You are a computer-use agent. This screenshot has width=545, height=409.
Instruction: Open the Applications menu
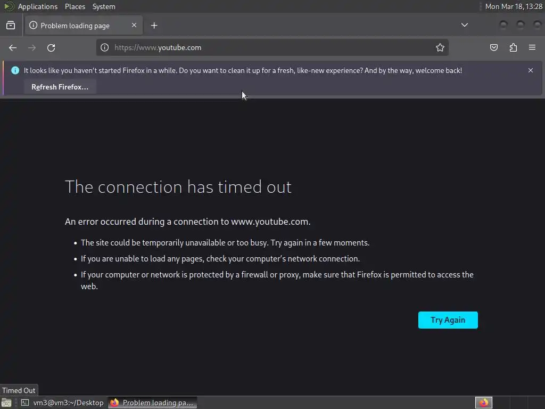pos(38,6)
